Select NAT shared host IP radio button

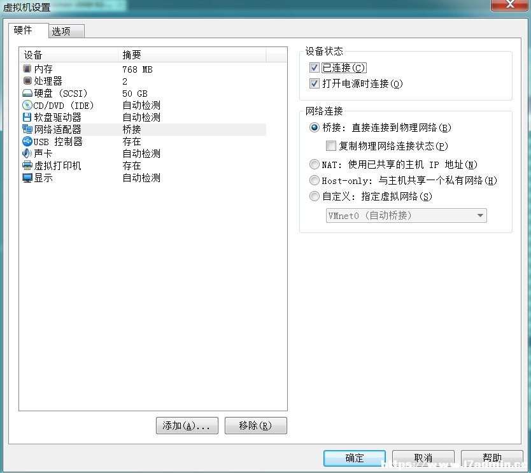[315, 164]
